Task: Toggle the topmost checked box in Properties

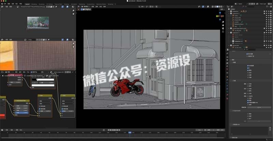Action: [x=247, y=54]
